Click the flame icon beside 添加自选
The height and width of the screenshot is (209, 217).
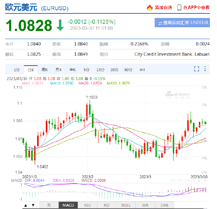point(150,8)
